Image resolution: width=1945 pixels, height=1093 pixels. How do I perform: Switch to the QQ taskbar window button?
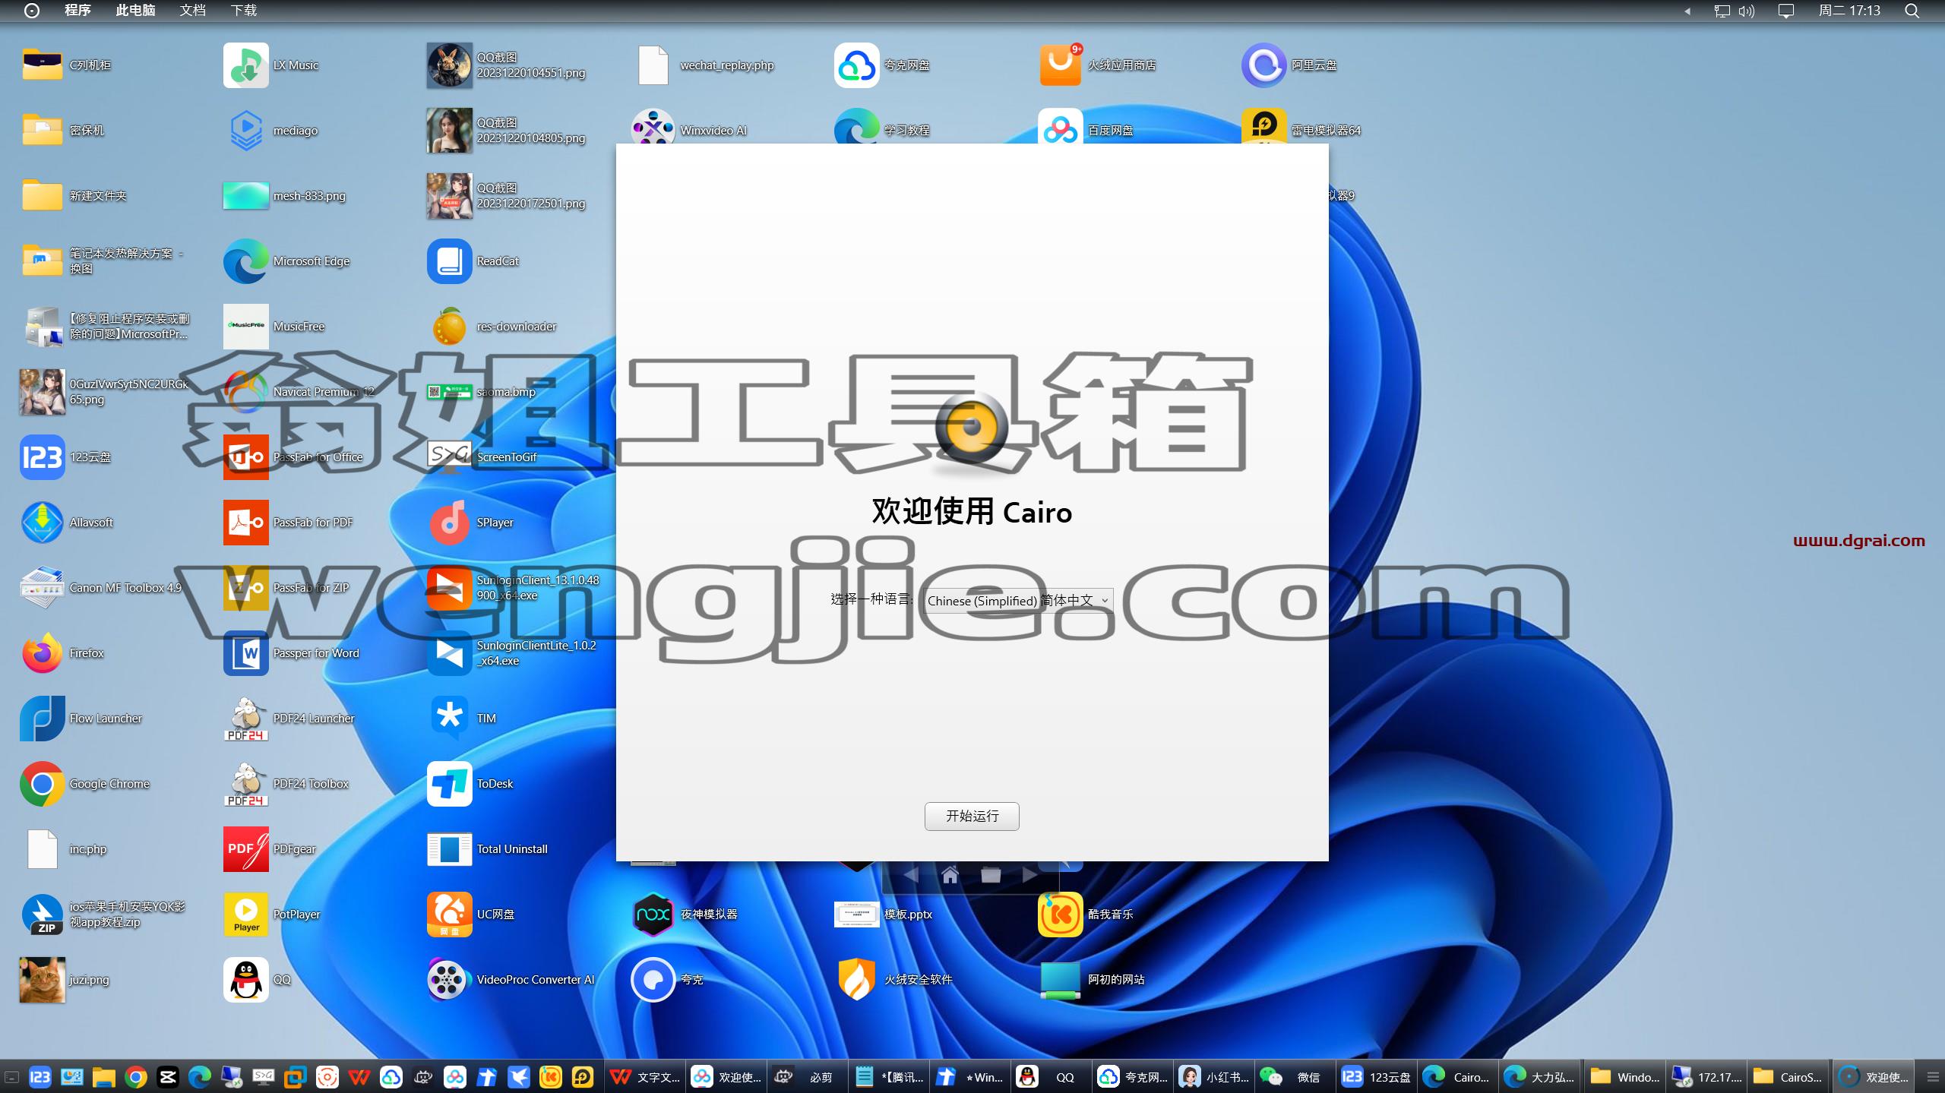click(1049, 1077)
